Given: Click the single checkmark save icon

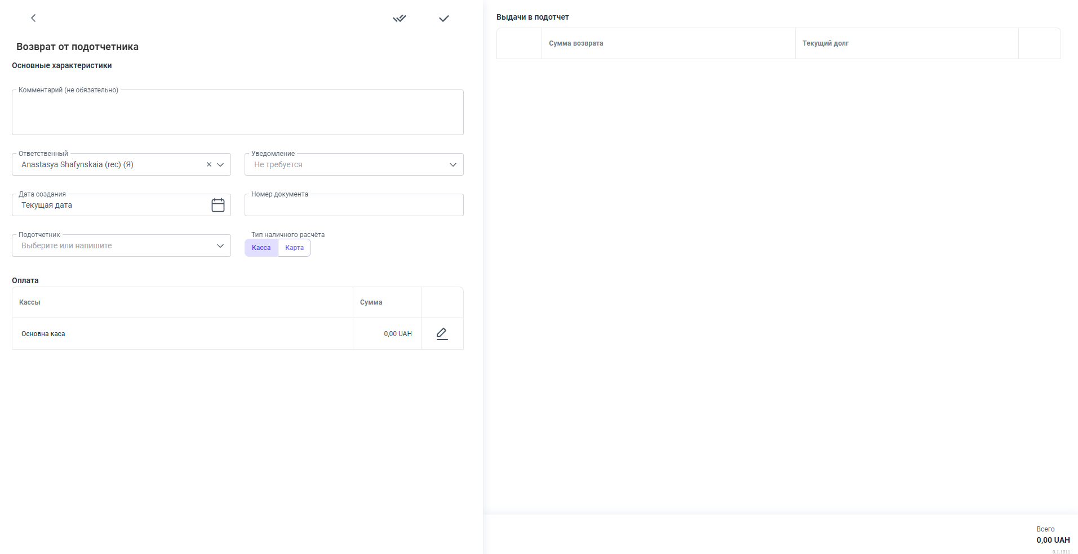Looking at the screenshot, I should point(444,19).
